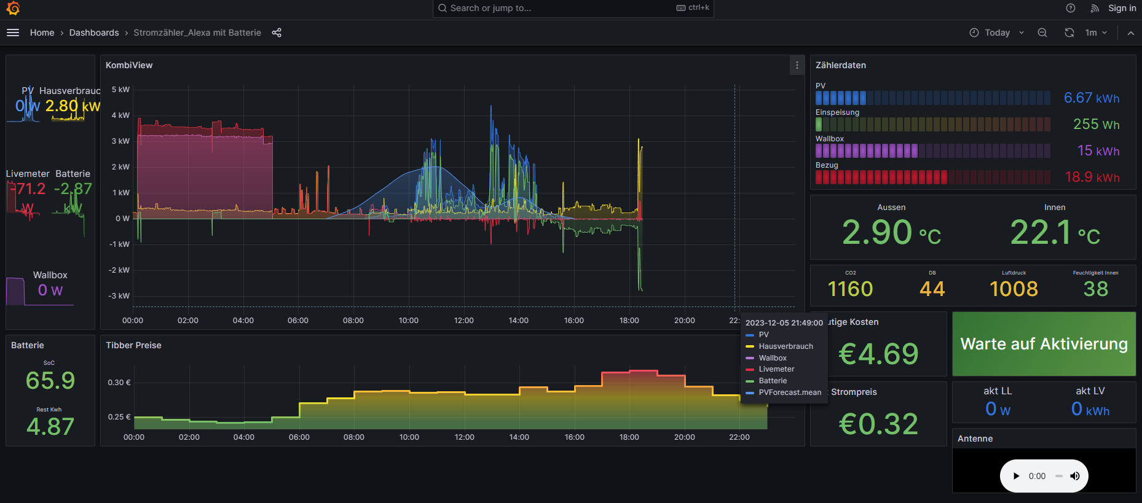Expand the 1m refresh interval dropdown
The image size is (1142, 503).
(1097, 33)
